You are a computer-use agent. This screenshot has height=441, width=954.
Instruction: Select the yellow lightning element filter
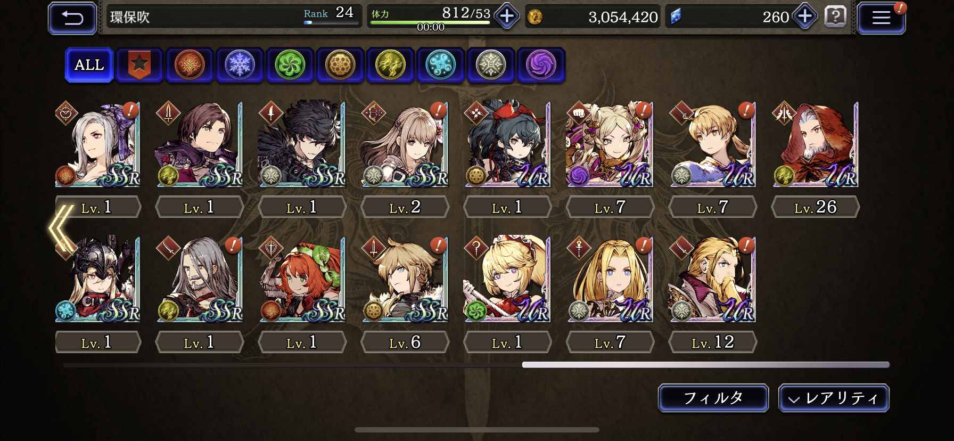coord(390,65)
